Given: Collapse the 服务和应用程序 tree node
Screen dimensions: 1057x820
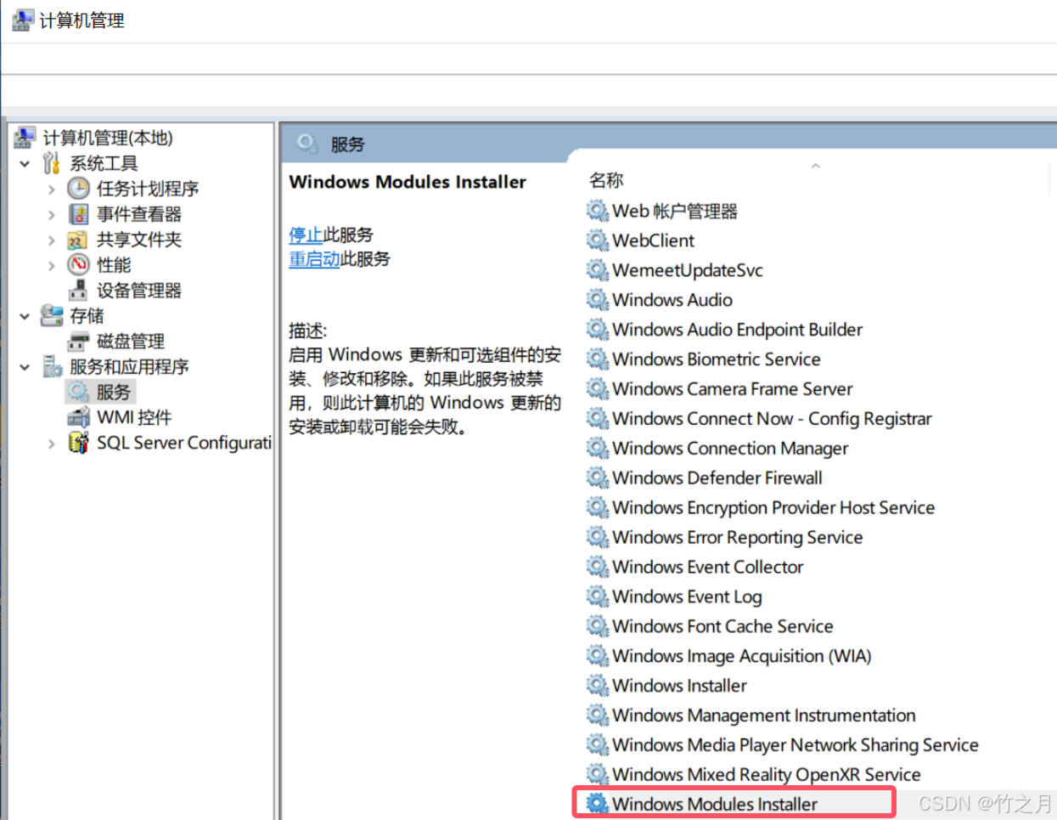Looking at the screenshot, I should pos(25,367).
